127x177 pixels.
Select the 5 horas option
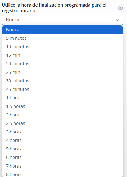[x=62, y=149]
